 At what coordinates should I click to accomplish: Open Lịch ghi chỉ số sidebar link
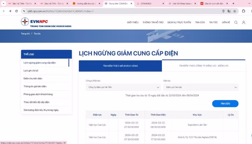31,71
